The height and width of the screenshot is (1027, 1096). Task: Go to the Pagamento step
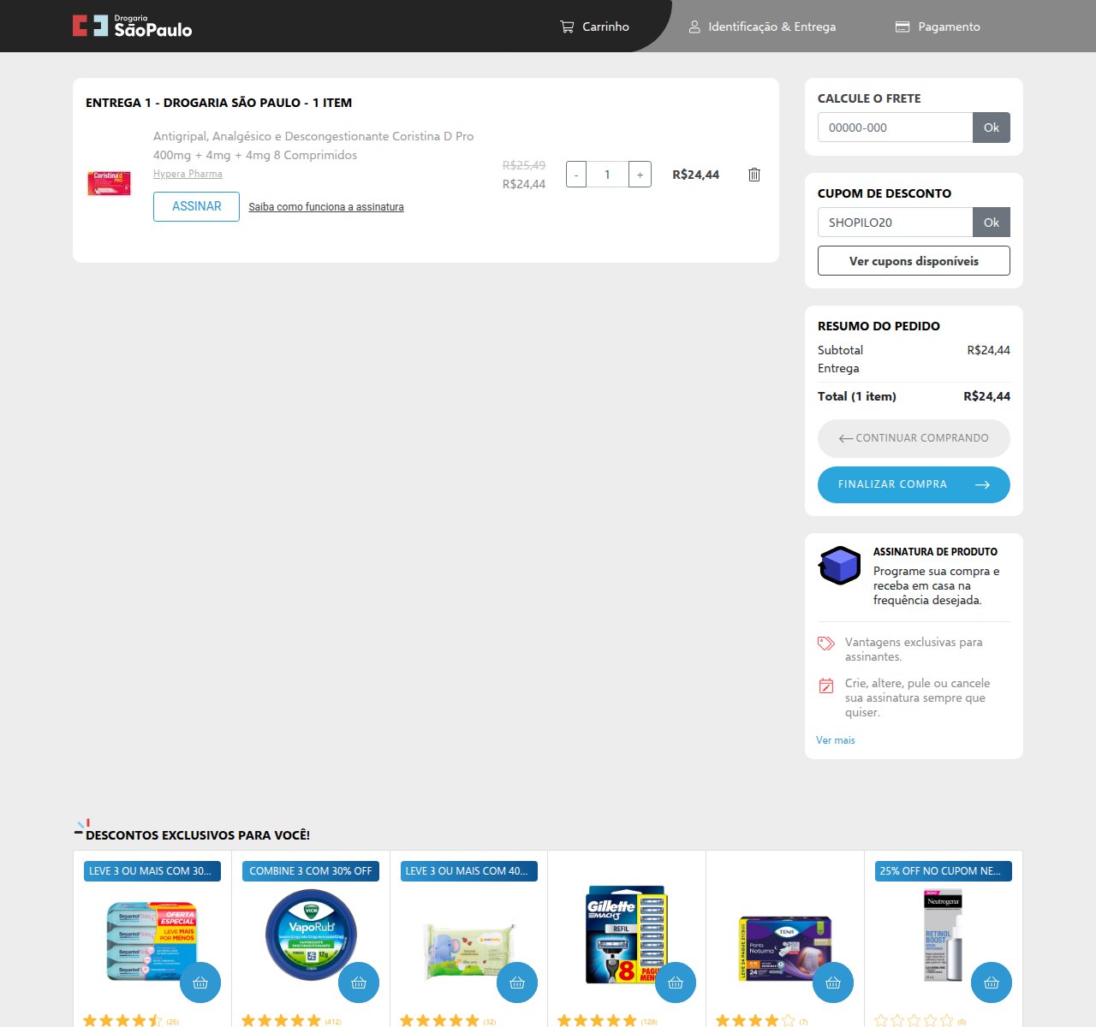coord(938,27)
